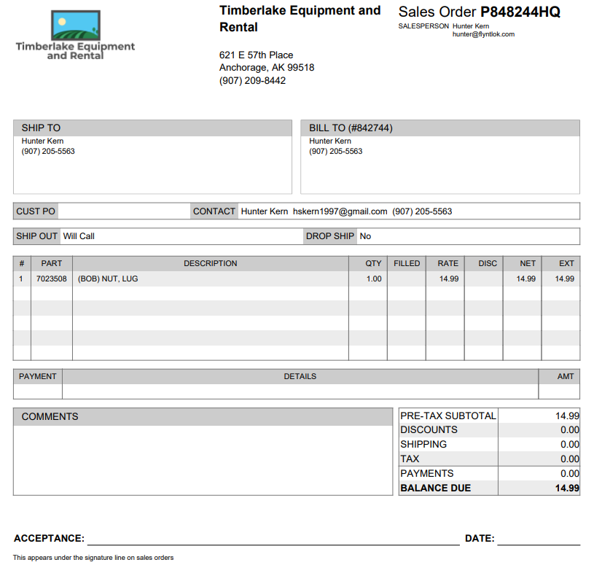Click part number 7023508
The width and height of the screenshot is (594, 565).
click(52, 279)
